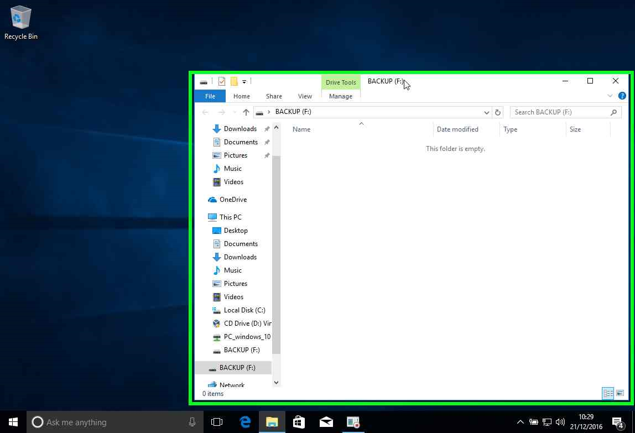
Task: Select the Drive Tools contextual tab header
Action: point(341,82)
